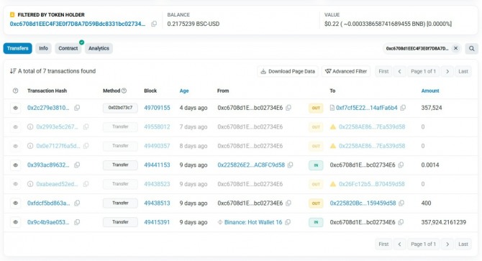482x261 pixels.
Task: Click the info icon beside hash 0x2993e5c267
Action: pos(30,127)
